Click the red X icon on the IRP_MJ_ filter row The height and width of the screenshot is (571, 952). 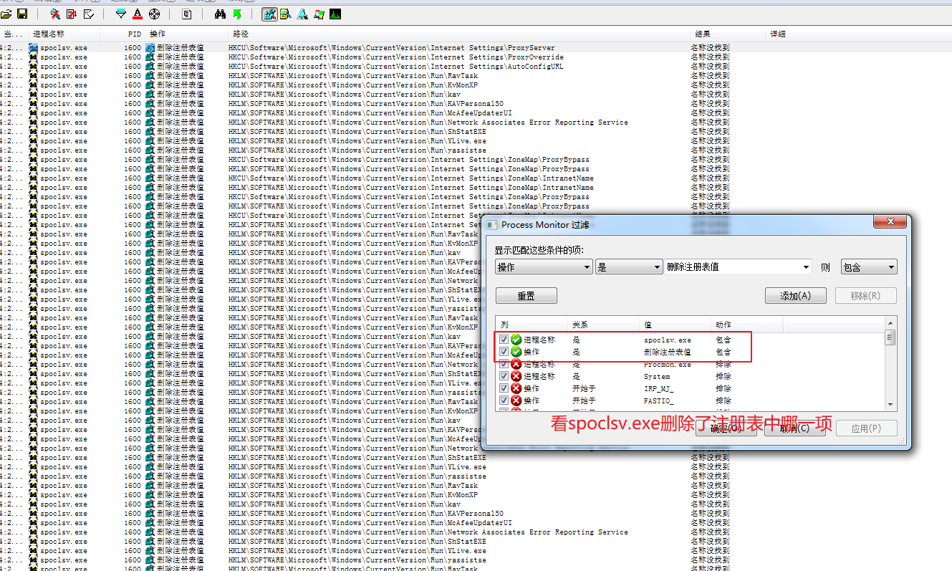pos(516,388)
